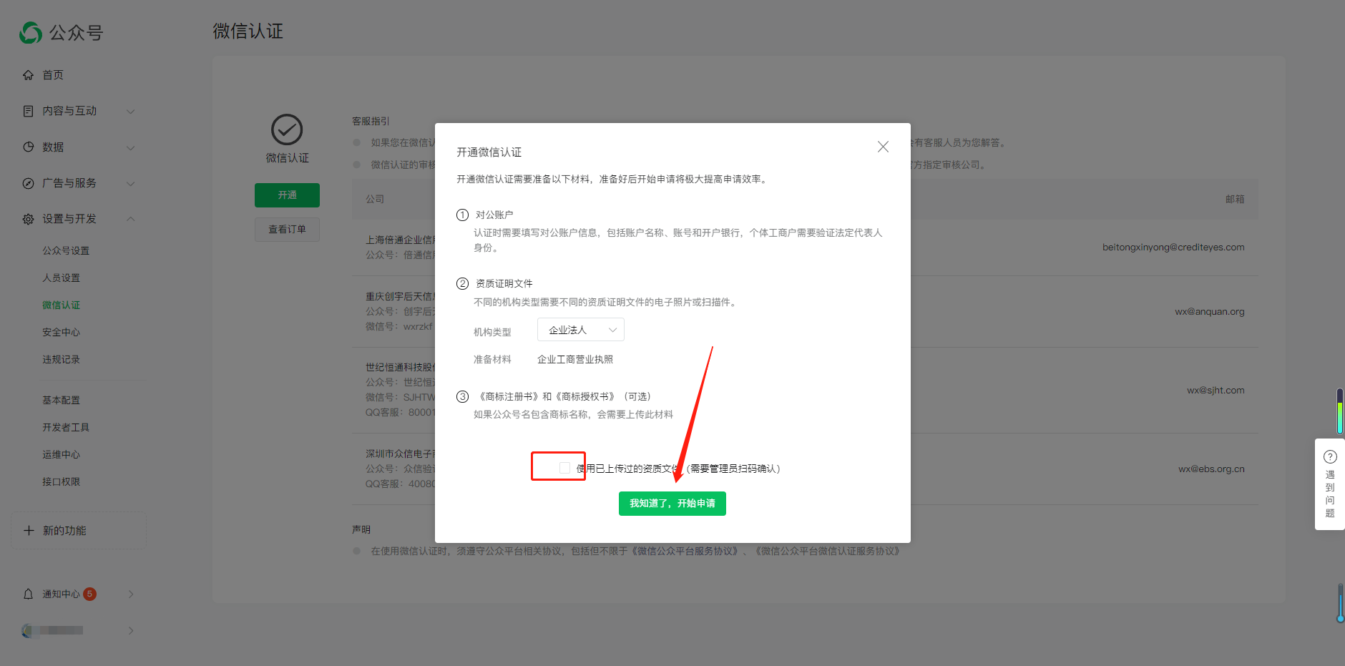Screen dimensions: 1345x666
Task: Open 开发者工具 in the sidebar
Action: point(66,427)
